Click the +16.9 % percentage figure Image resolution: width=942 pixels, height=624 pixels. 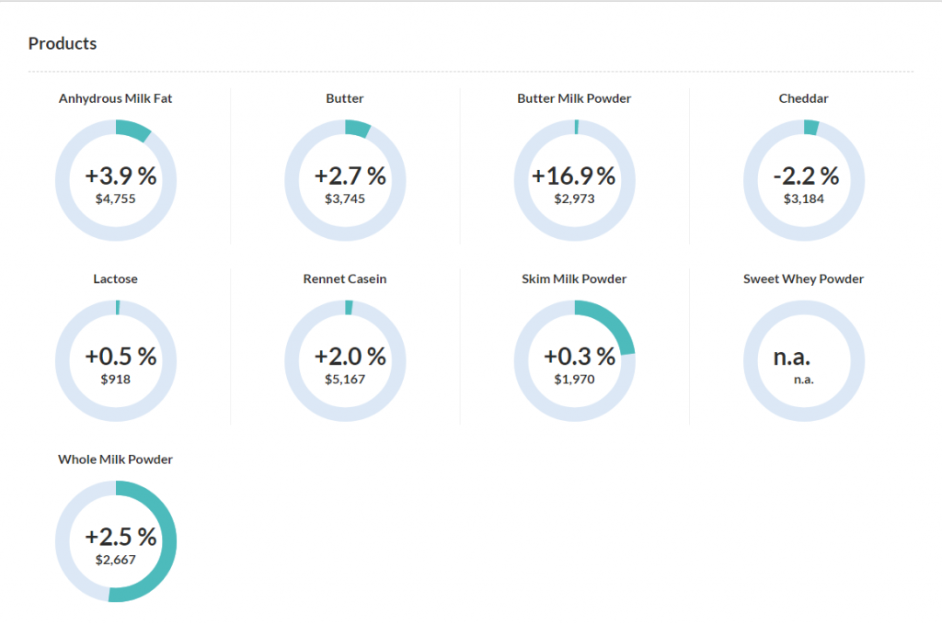click(x=574, y=176)
